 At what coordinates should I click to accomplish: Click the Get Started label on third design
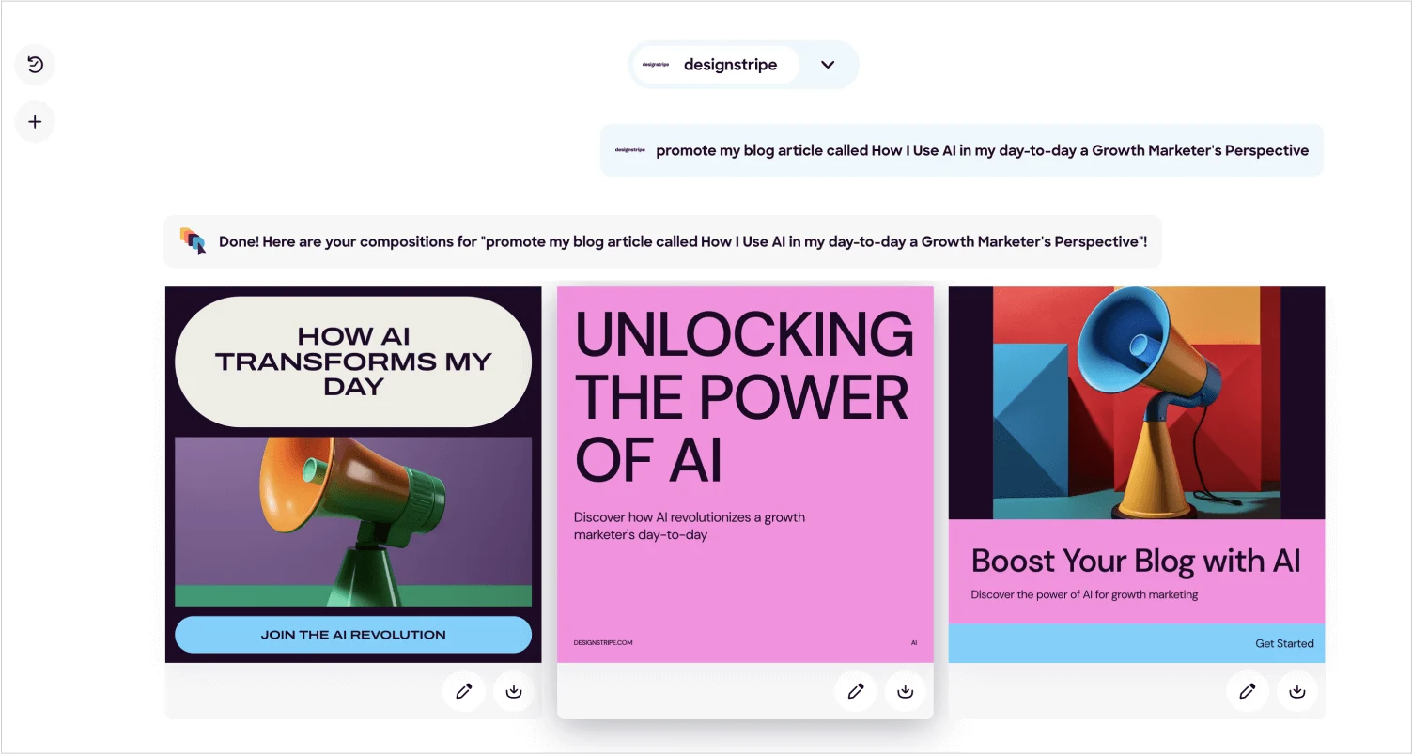pyautogui.click(x=1284, y=643)
